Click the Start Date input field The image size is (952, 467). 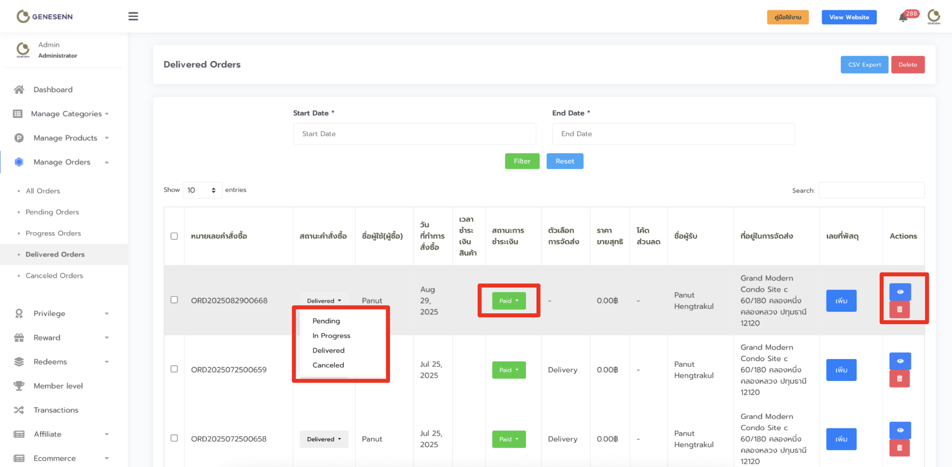point(414,134)
